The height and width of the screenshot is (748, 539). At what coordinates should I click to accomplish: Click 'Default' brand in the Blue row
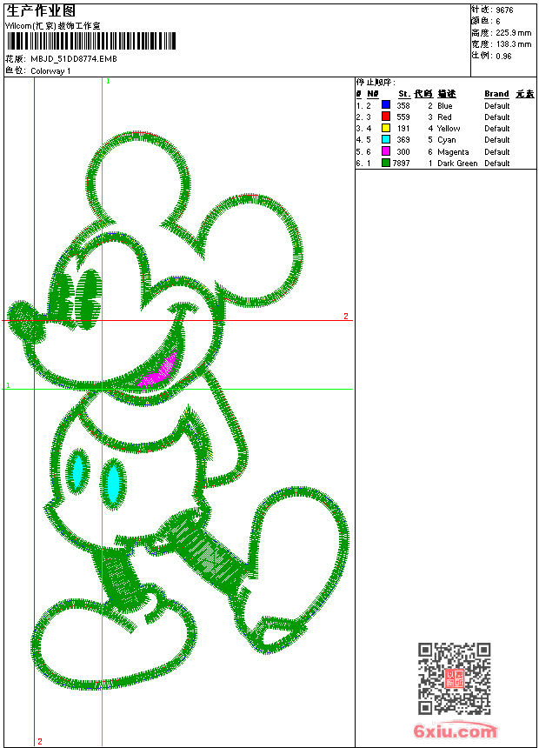click(497, 106)
